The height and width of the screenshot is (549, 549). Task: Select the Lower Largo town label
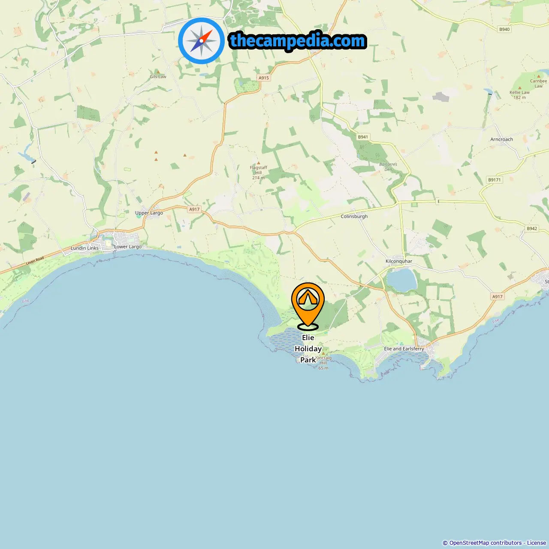[x=128, y=247]
